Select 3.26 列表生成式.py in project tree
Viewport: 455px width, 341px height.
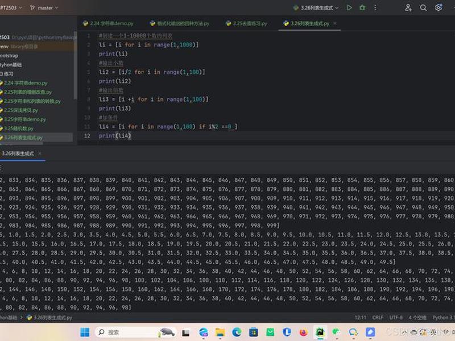coord(23,138)
